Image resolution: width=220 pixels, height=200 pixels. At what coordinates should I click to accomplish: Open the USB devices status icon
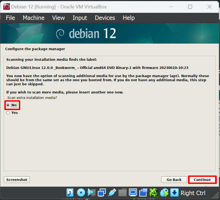tap(112, 193)
